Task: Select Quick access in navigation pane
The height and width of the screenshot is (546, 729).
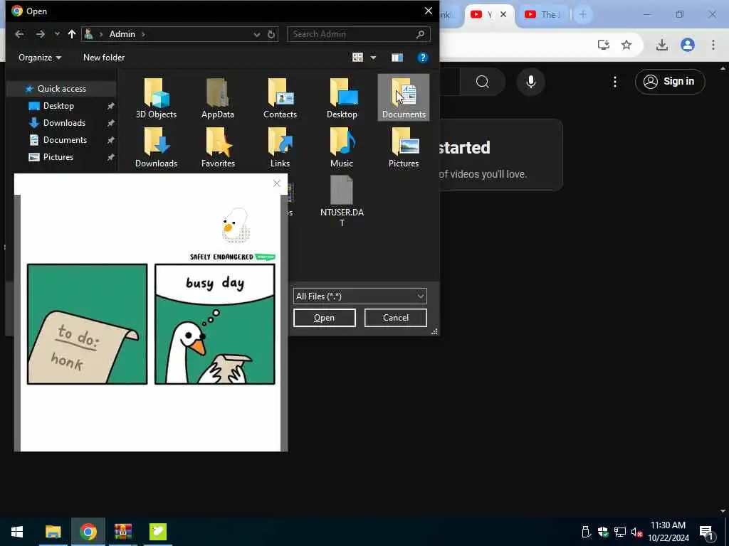Action: [61, 89]
